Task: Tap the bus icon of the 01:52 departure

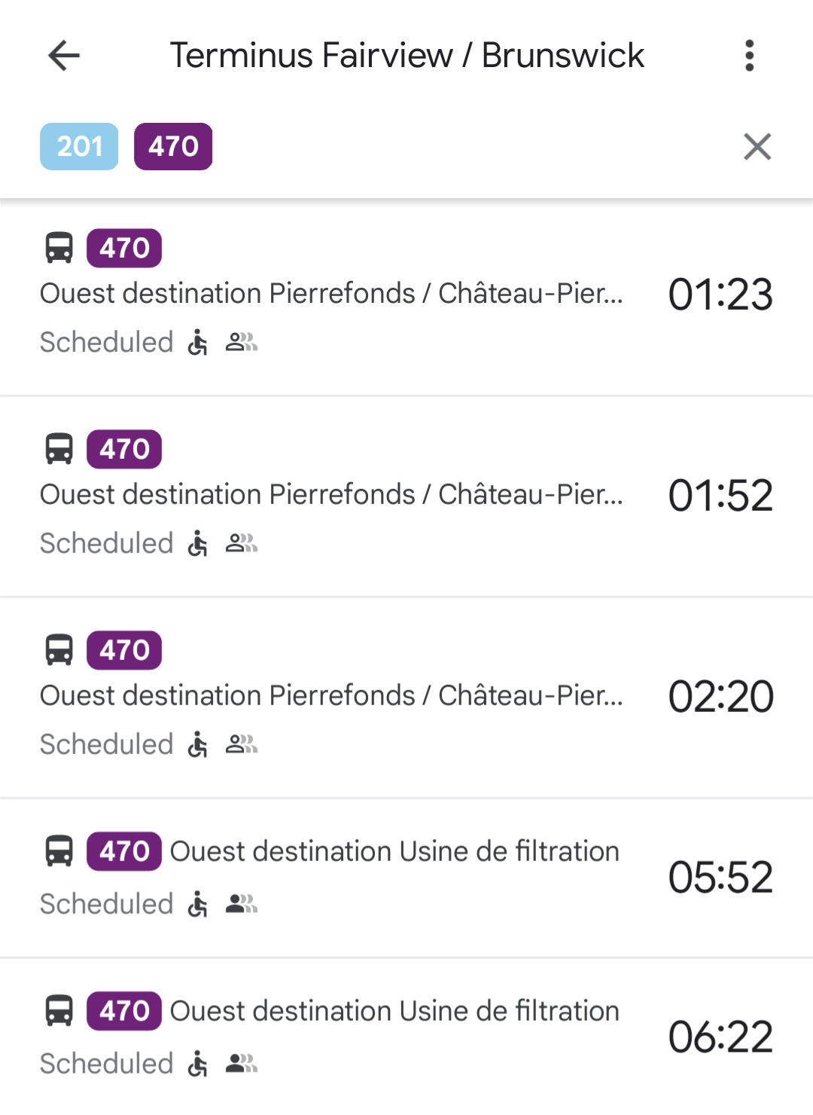Action: tap(59, 449)
